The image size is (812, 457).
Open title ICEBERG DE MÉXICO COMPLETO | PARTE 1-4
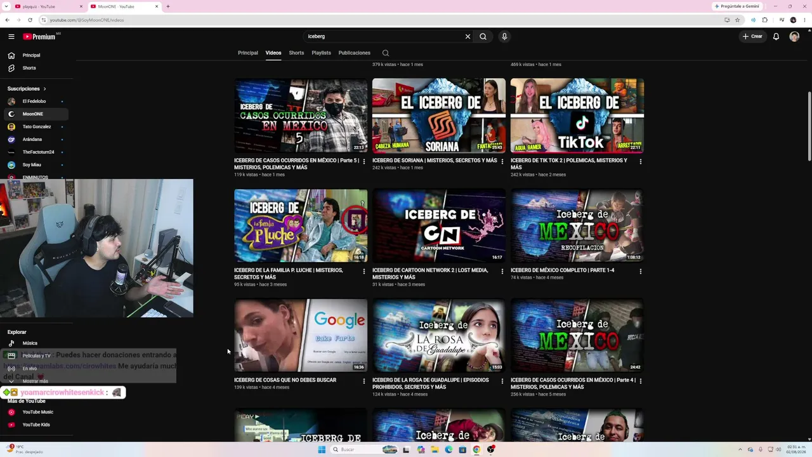pos(563,270)
